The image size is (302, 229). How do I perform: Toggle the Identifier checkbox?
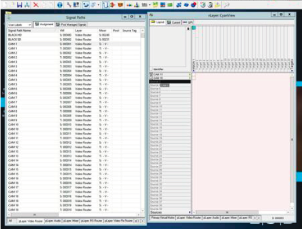tap(152, 69)
